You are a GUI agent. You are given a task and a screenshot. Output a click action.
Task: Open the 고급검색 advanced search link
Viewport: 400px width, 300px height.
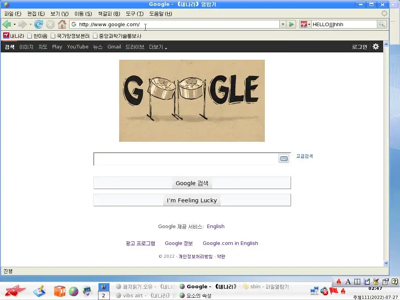304,156
